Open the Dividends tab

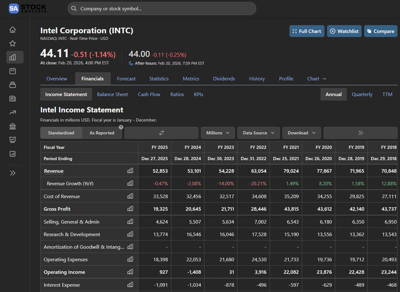tap(224, 79)
